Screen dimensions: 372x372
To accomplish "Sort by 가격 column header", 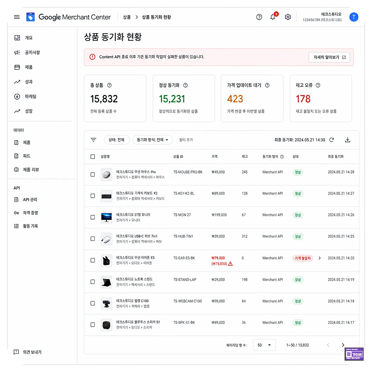I will point(215,156).
